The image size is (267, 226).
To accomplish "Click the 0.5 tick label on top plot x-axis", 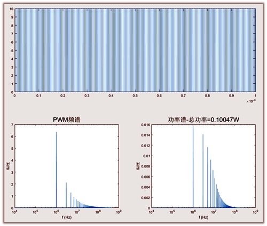I will tap(135, 95).
